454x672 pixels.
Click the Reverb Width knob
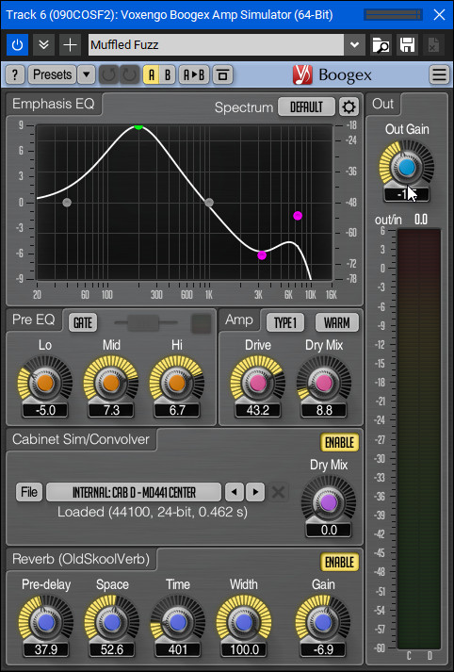244,622
